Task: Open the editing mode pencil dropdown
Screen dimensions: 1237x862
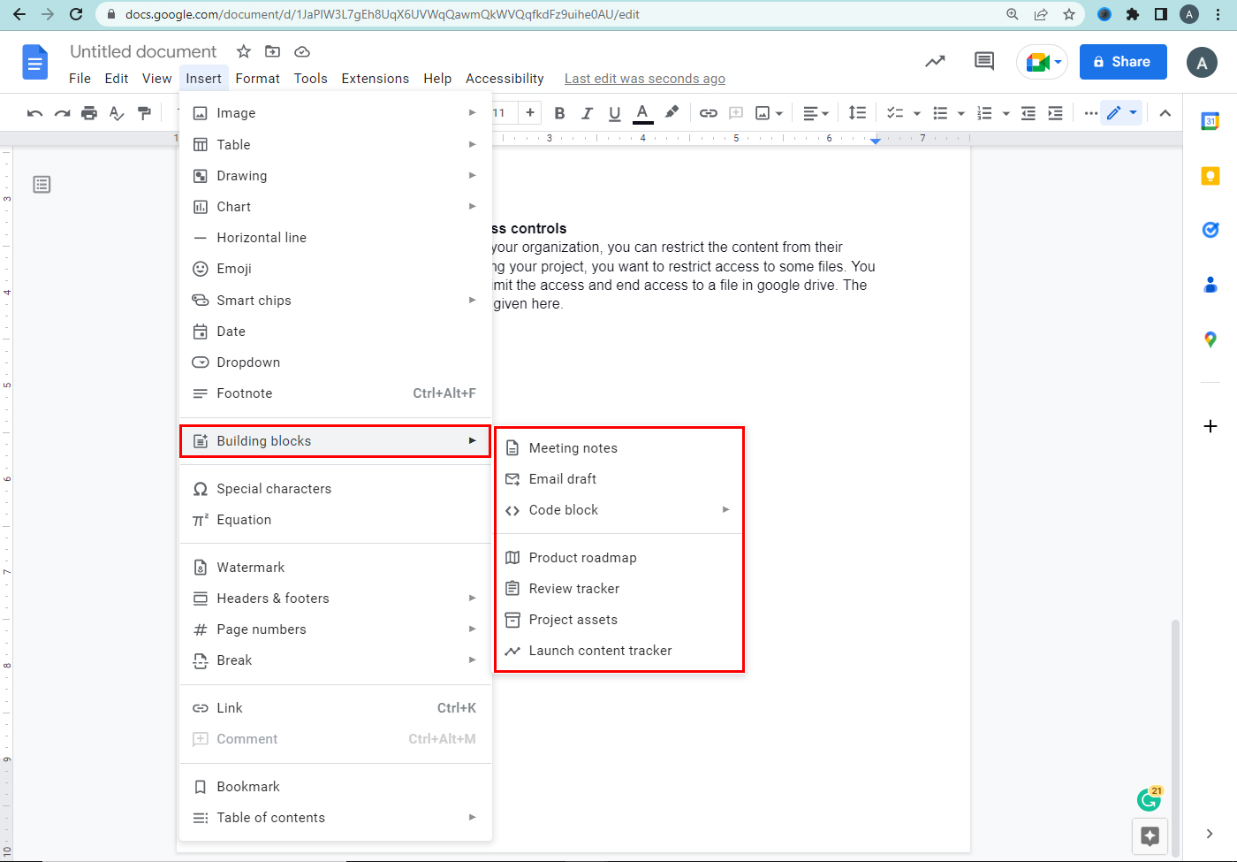Action: [1121, 113]
